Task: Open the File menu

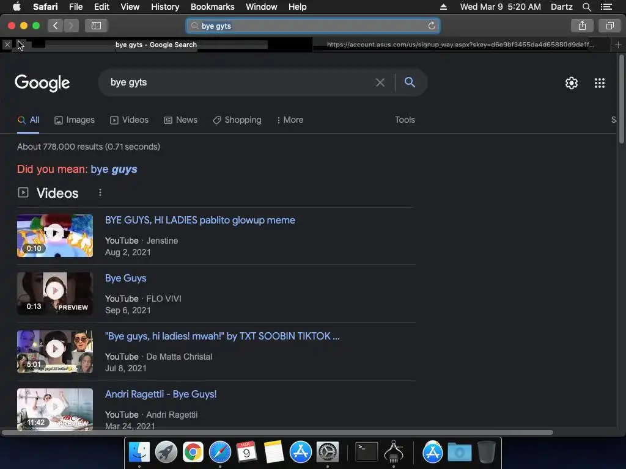Action: coord(76,7)
